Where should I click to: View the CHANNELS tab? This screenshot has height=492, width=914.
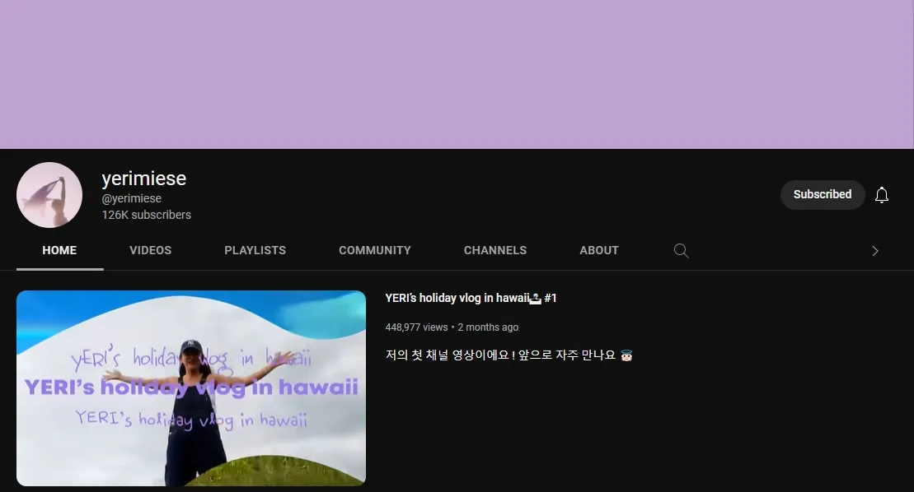pyautogui.click(x=495, y=251)
